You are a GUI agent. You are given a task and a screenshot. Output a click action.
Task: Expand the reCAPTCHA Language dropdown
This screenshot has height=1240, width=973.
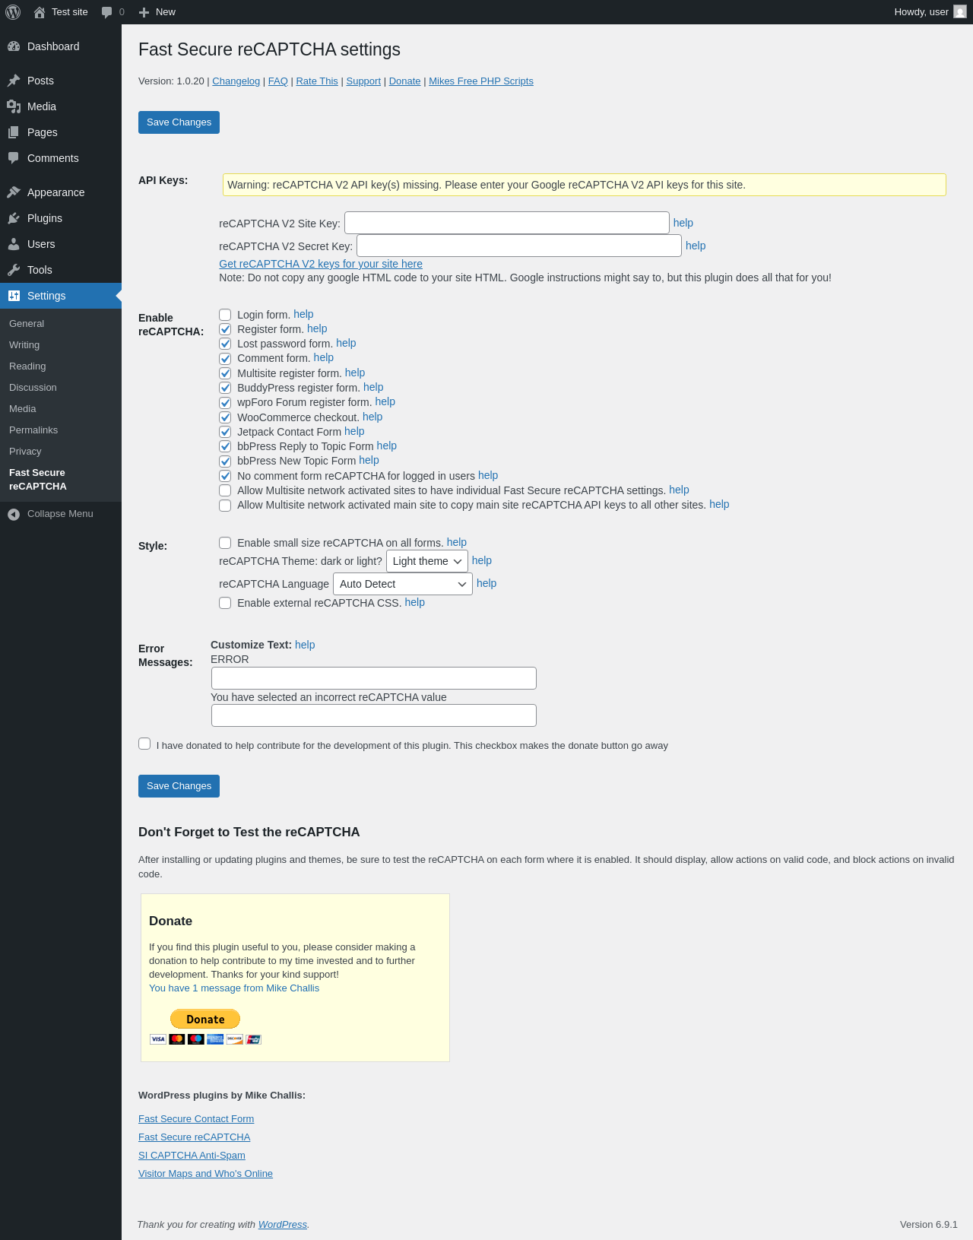[402, 584]
